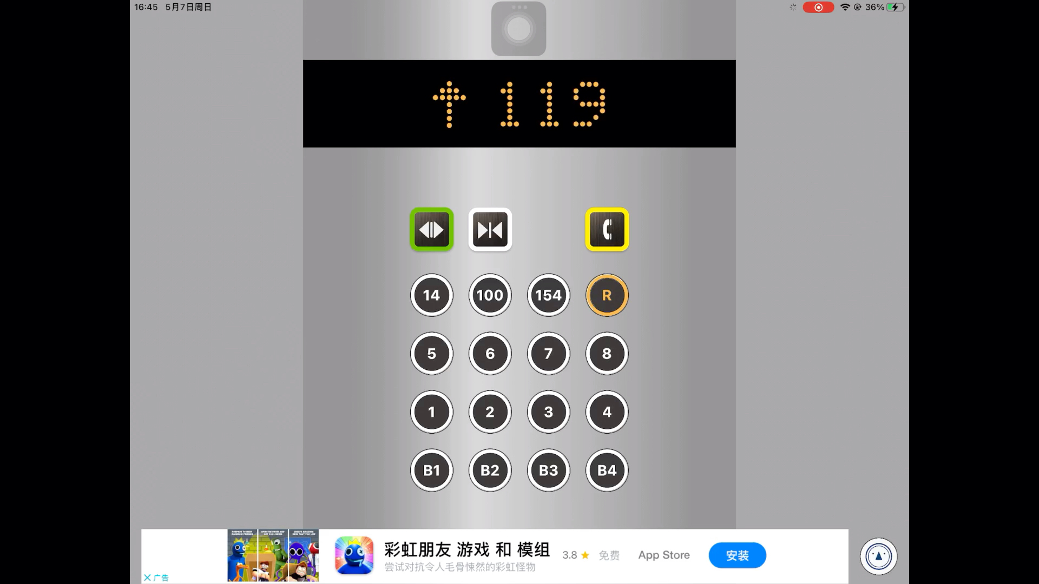The image size is (1039, 584).
Task: Tap the App Store install ad button
Action: 737,555
